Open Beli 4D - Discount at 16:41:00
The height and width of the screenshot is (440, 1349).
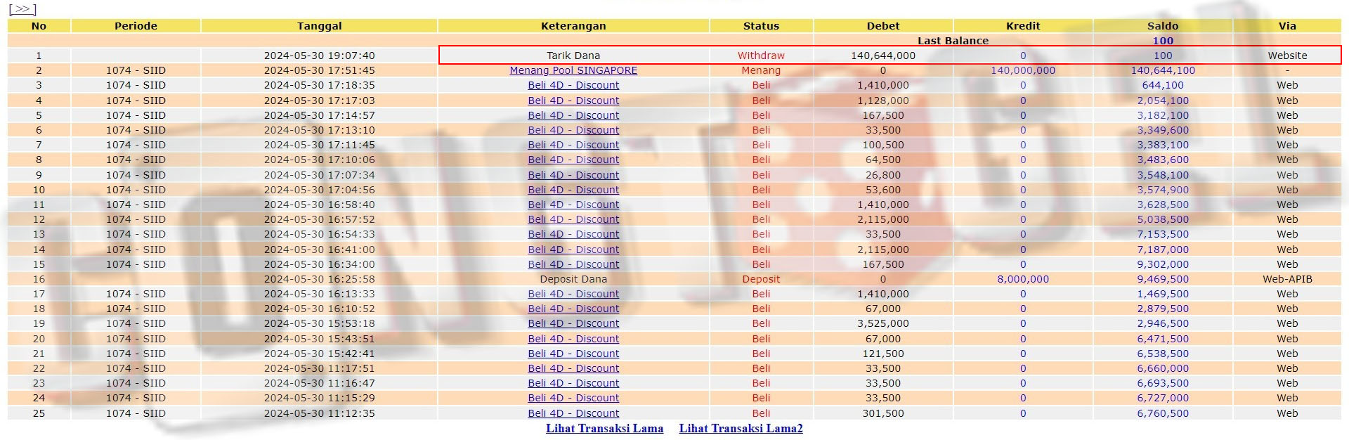pyautogui.click(x=573, y=250)
